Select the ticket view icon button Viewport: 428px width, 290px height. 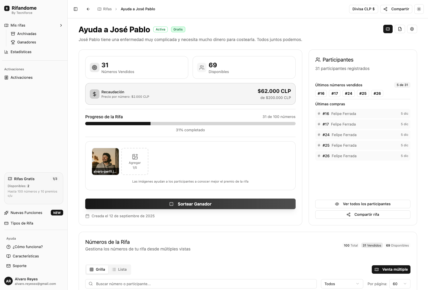coord(388,29)
